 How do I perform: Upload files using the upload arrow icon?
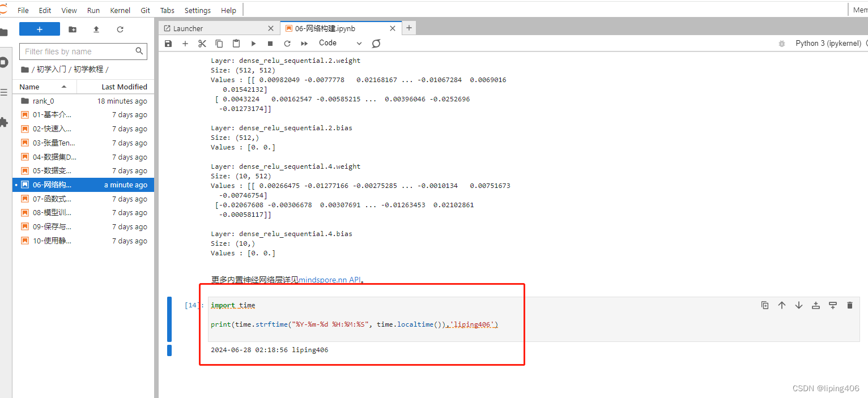pyautogui.click(x=96, y=29)
